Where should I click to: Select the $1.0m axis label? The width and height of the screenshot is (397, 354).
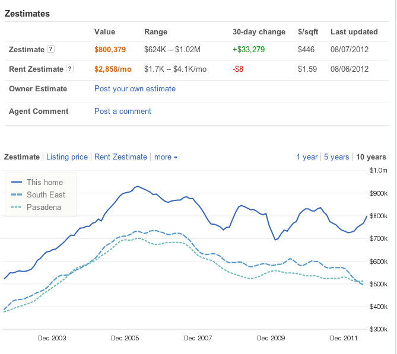378,170
